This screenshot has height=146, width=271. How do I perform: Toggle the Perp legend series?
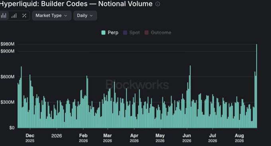(x=110, y=33)
